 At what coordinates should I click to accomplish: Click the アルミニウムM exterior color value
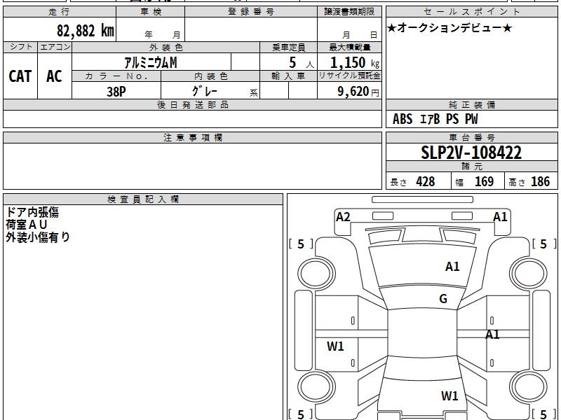click(x=151, y=62)
